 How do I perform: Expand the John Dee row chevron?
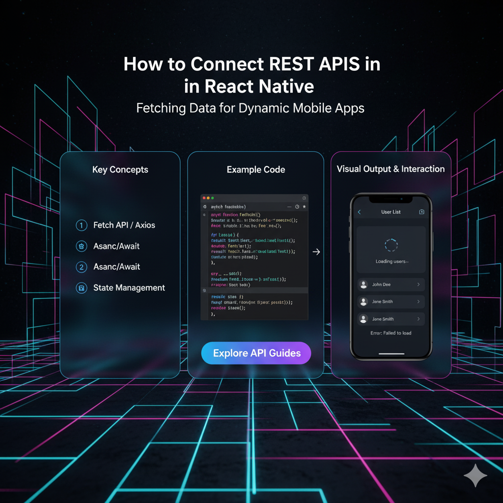[419, 284]
